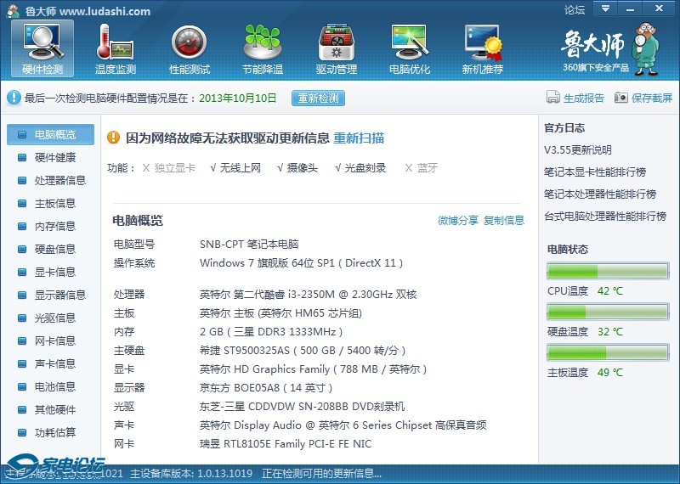The width and height of the screenshot is (680, 484).
Task: Switch to 显卡信息 sidebar section
Action: pos(54,272)
